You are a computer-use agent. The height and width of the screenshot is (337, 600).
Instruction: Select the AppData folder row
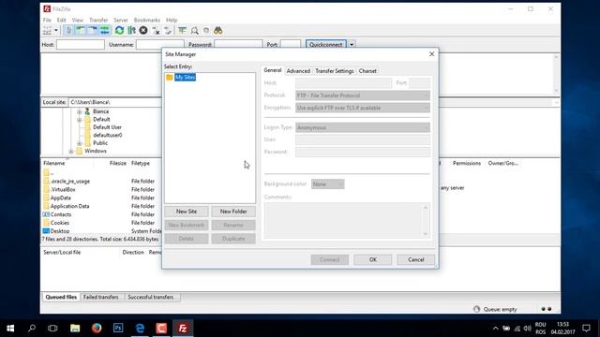pos(101,198)
